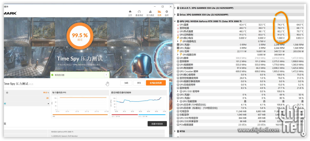Go to 3DMark 主页 home tab
The width and height of the screenshot is (310, 141).
pos(130,13)
